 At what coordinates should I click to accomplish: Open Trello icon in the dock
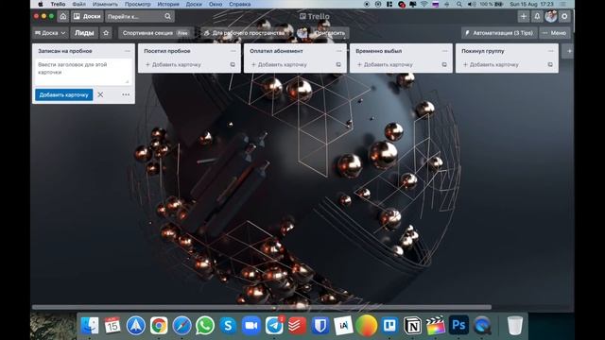(x=389, y=325)
